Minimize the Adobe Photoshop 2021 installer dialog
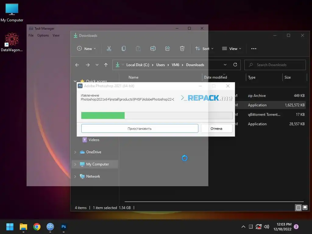 click(x=200, y=86)
